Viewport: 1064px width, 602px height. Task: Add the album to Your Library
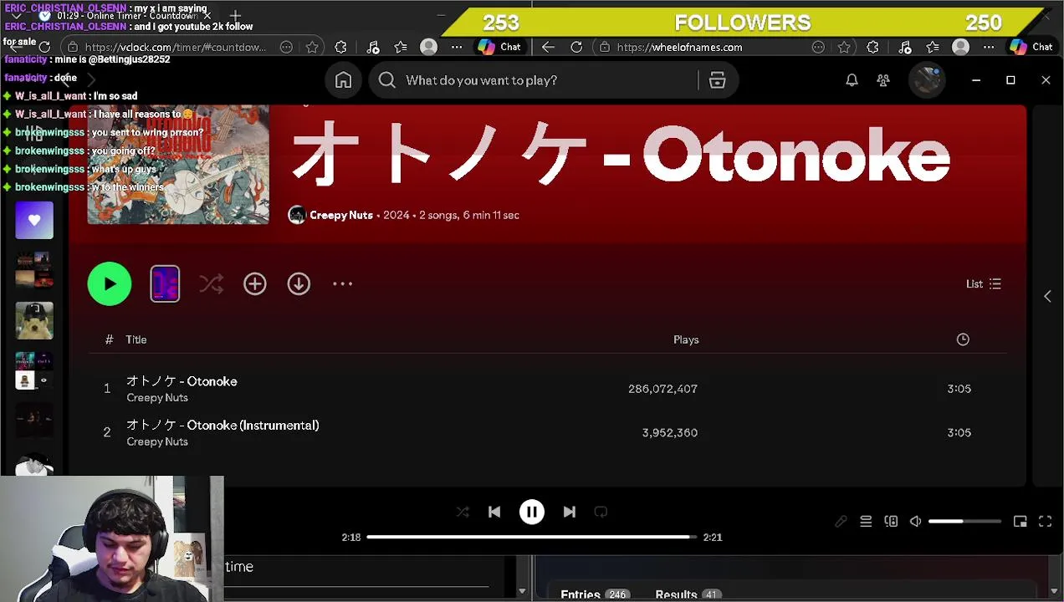pyautogui.click(x=255, y=284)
